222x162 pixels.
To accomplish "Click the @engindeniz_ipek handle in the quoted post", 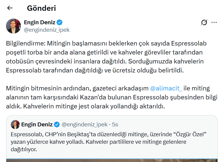I will 85,125.
